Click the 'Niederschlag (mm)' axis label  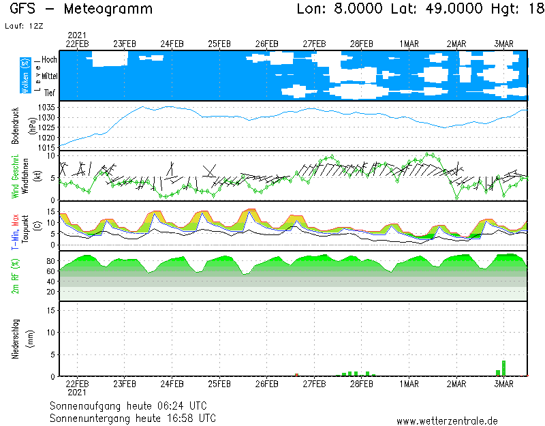(20, 339)
